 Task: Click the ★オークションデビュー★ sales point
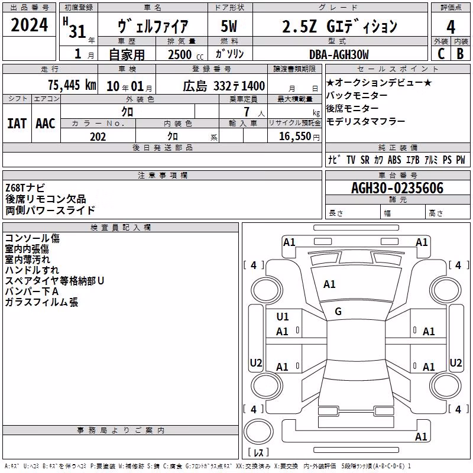point(379,82)
